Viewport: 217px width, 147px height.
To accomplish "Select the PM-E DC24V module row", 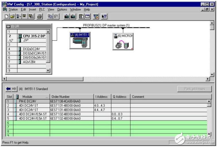I will tap(32, 101).
